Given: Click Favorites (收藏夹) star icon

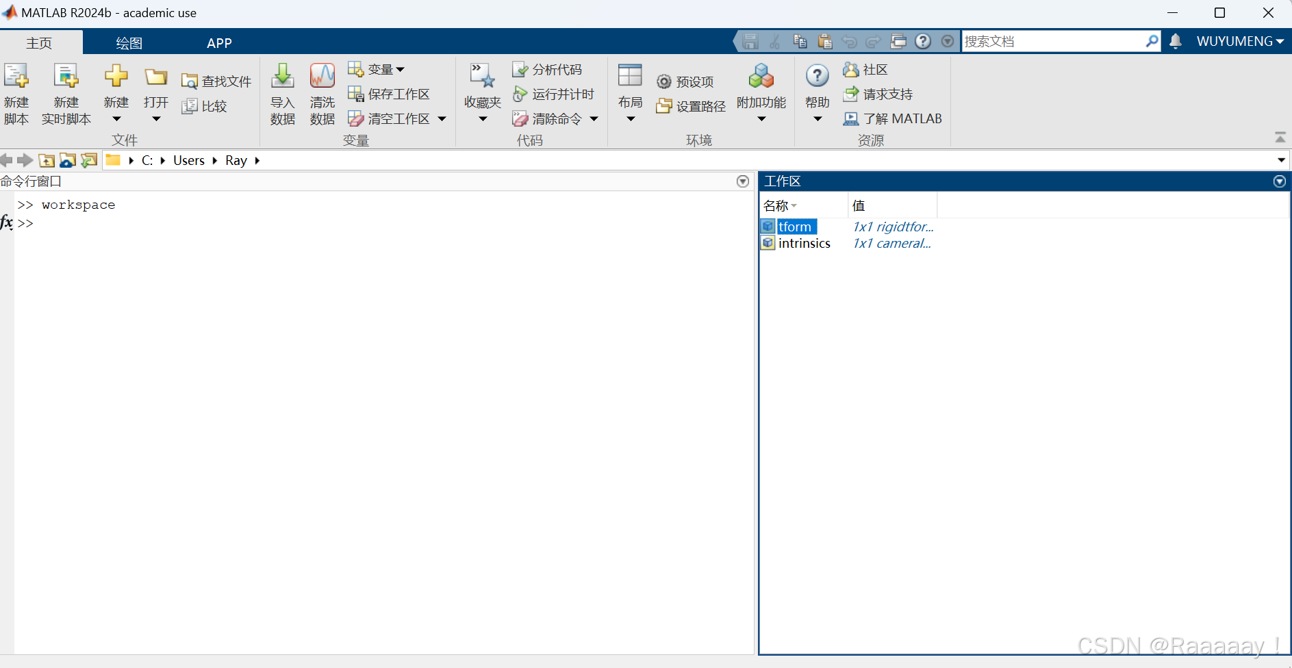Looking at the screenshot, I should click(483, 76).
